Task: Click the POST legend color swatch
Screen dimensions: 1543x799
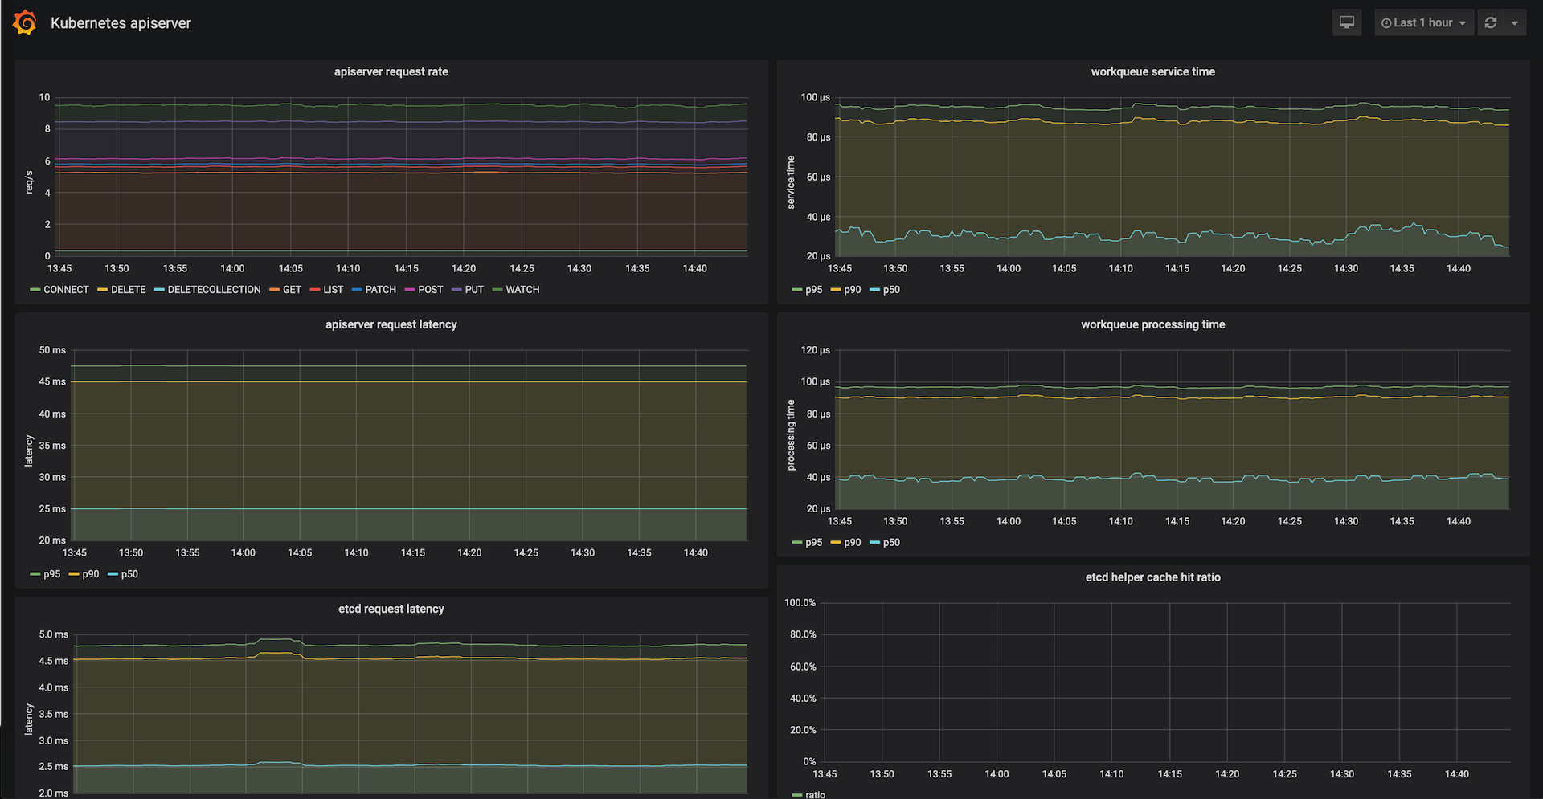Action: coord(410,290)
